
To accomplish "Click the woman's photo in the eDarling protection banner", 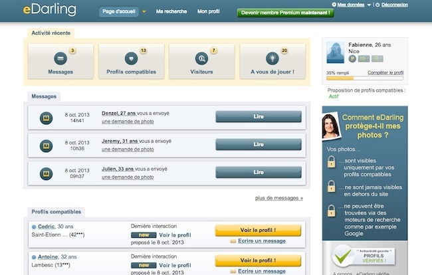I will point(330,126).
